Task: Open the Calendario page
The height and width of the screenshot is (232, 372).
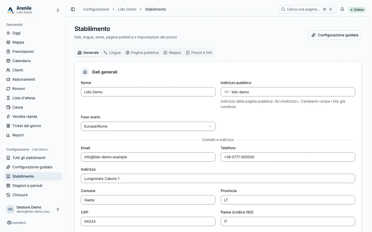Action: 33,61
